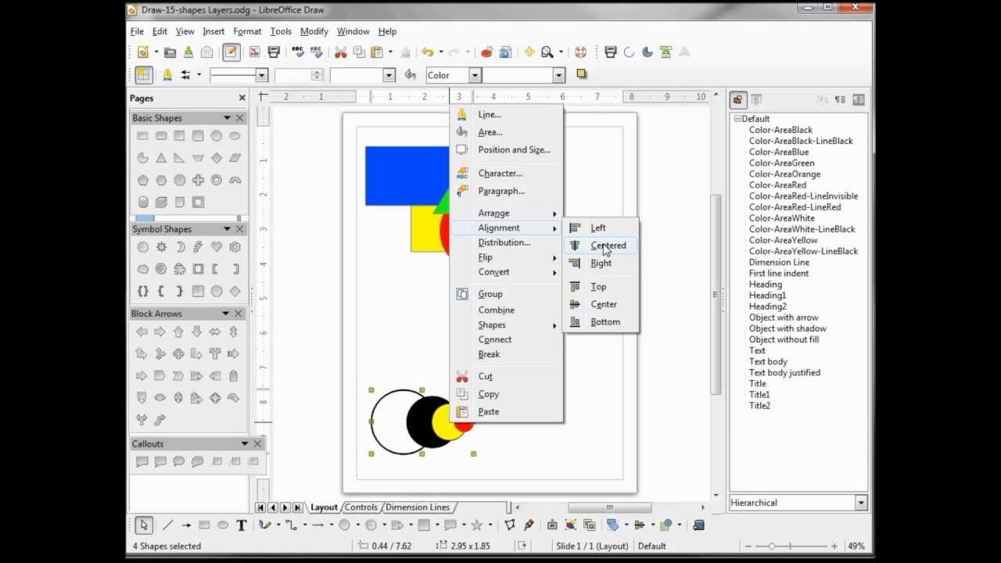
Task: Click the Graphic Styles icon in Styles panel
Action: coord(737,99)
